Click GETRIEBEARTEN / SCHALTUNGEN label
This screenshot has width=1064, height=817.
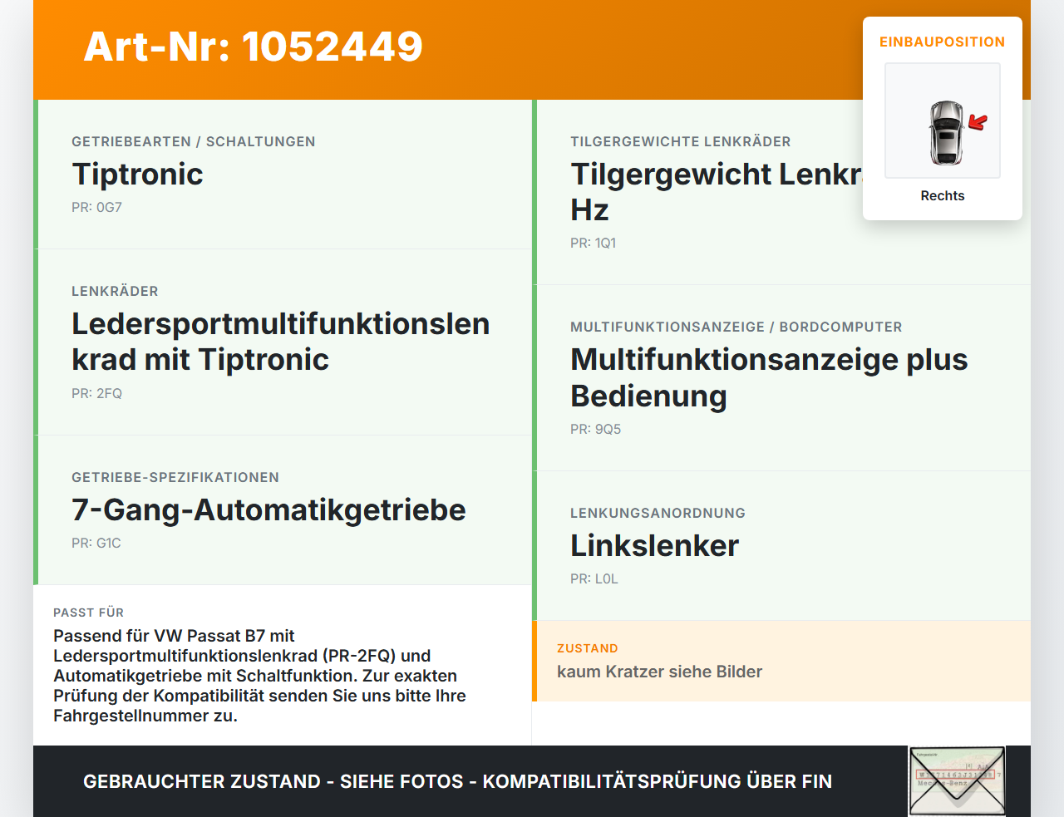194,141
